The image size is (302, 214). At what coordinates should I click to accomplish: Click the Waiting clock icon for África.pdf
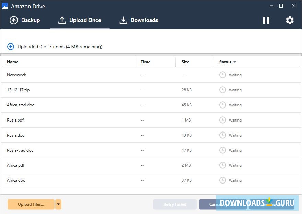[x=223, y=165]
